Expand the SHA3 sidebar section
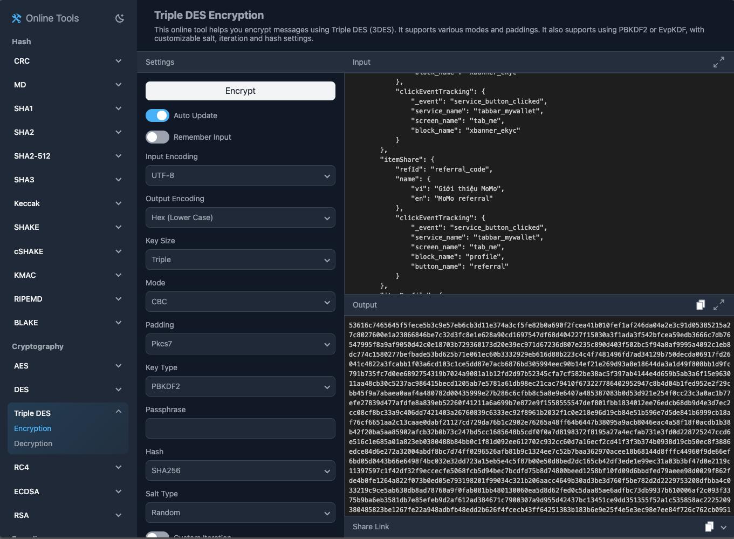 tap(68, 180)
